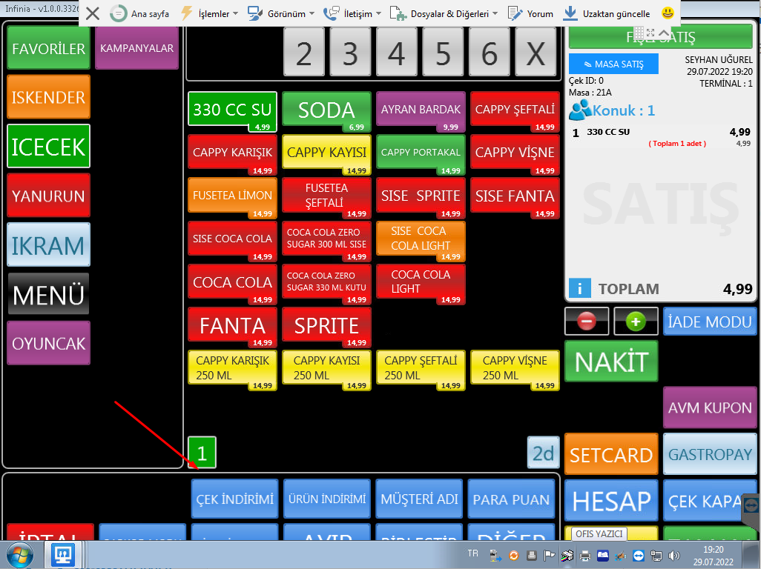Open the Yorum notes tool
The width and height of the screenshot is (761, 569).
[x=530, y=13]
